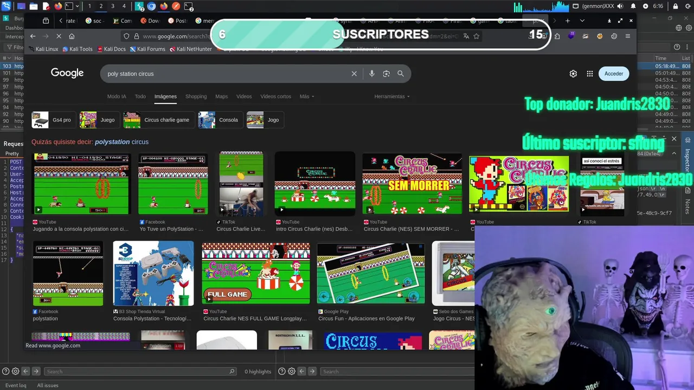Open the terminal emulator launcher
The height and width of the screenshot is (390, 694).
click(x=69, y=6)
